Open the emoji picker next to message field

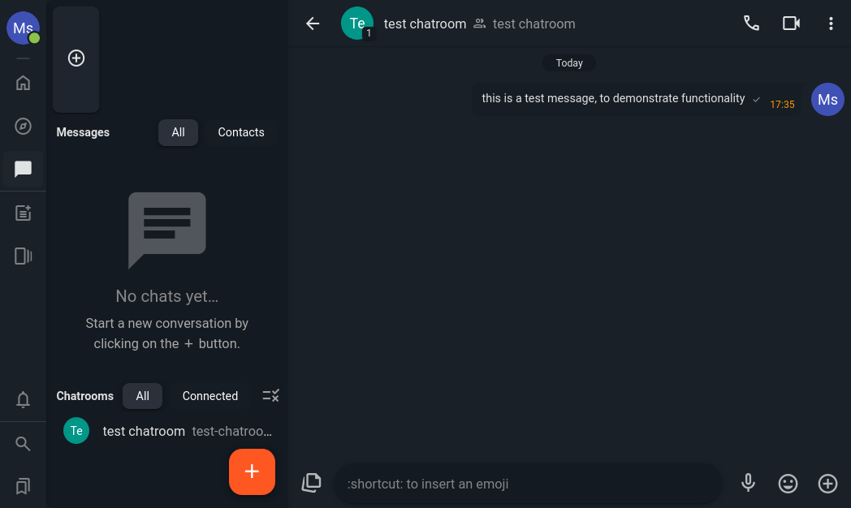(788, 483)
